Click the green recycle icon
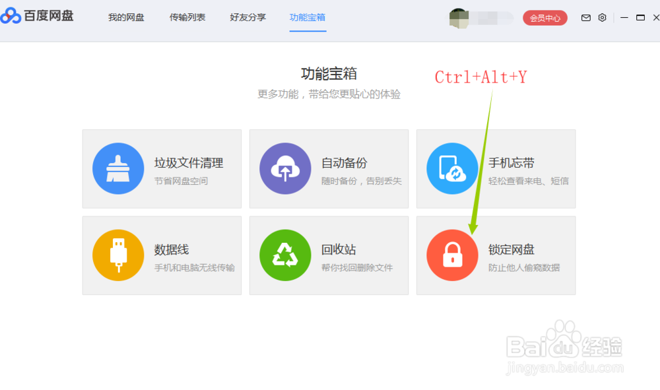The height and width of the screenshot is (390, 660). click(x=285, y=255)
